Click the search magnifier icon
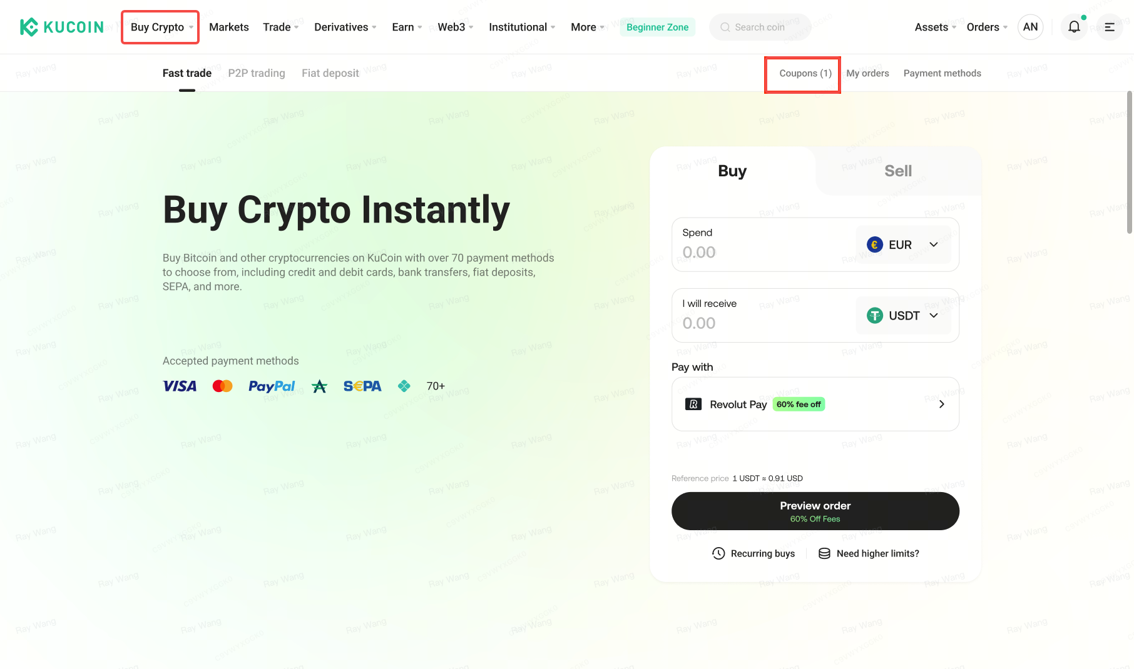 (725, 27)
